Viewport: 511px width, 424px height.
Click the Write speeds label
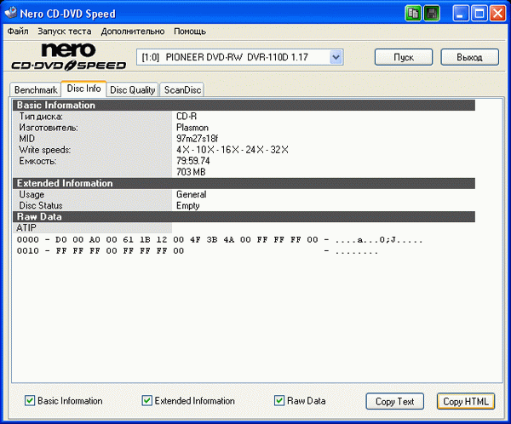44,150
